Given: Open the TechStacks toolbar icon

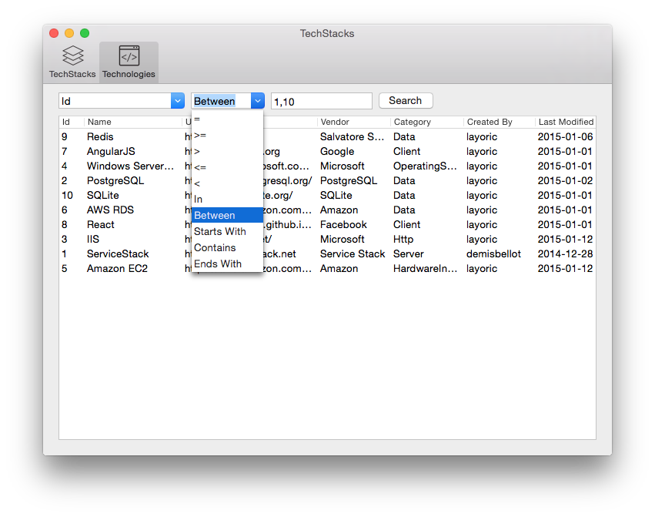Looking at the screenshot, I should click(72, 60).
